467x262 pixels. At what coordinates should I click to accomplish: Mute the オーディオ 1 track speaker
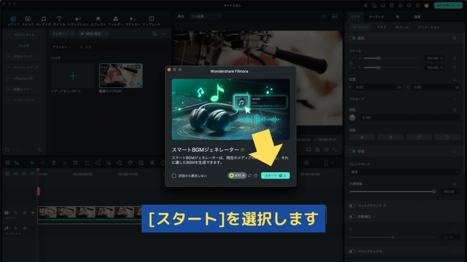[25, 228]
